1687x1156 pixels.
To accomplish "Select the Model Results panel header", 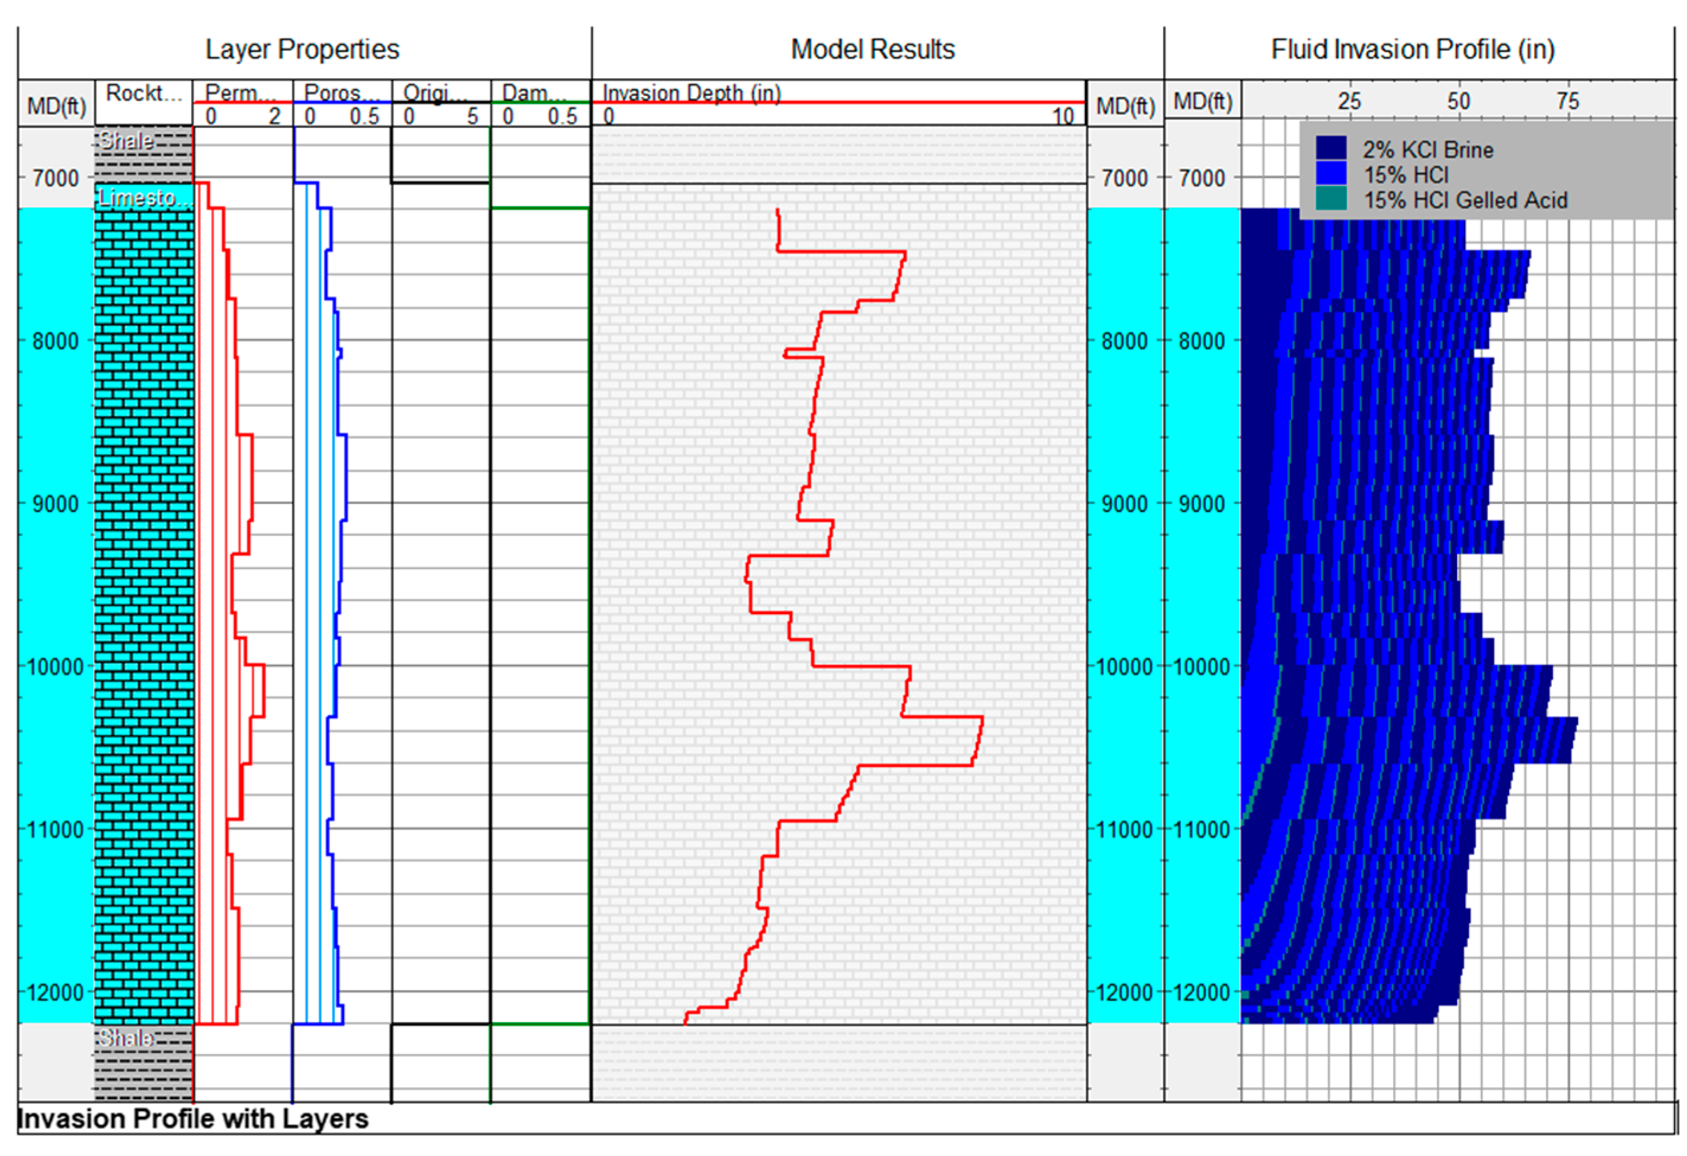I will [873, 49].
